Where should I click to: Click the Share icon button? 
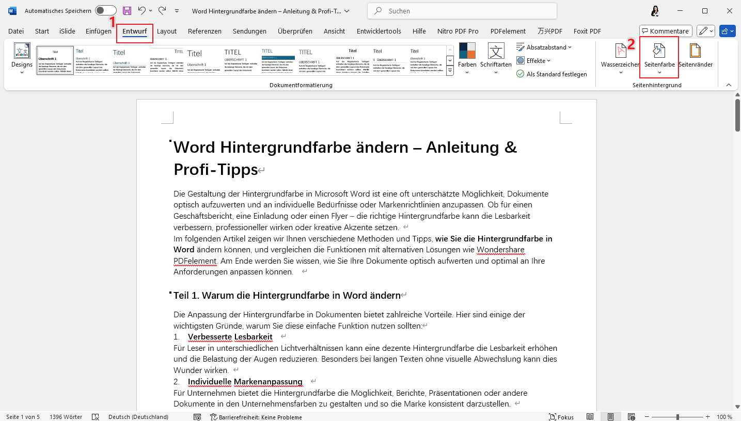pos(727,31)
